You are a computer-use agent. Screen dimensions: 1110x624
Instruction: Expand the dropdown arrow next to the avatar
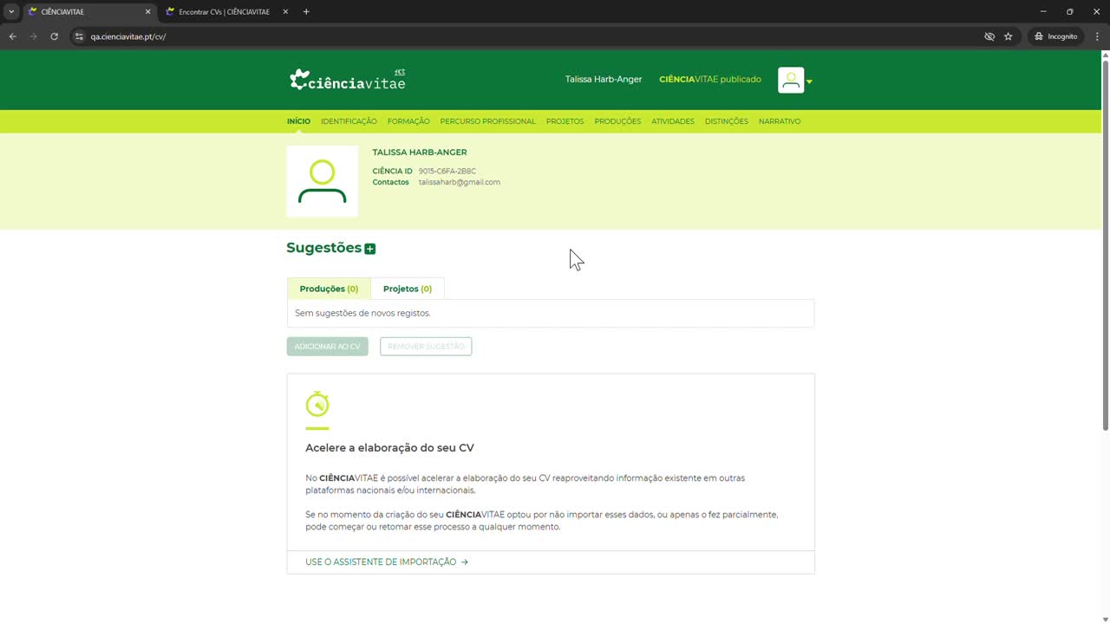[x=809, y=81]
